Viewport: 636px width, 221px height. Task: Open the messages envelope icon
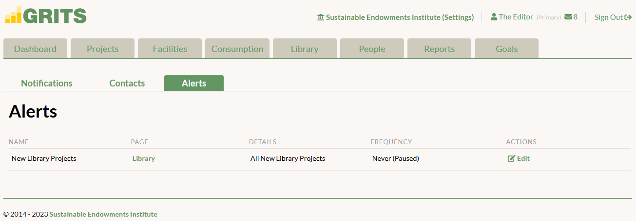coord(568,17)
